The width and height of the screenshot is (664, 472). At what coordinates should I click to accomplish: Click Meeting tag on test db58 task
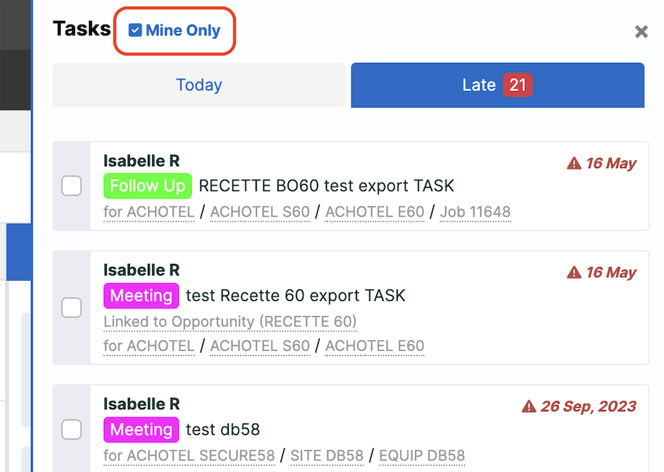coord(141,429)
